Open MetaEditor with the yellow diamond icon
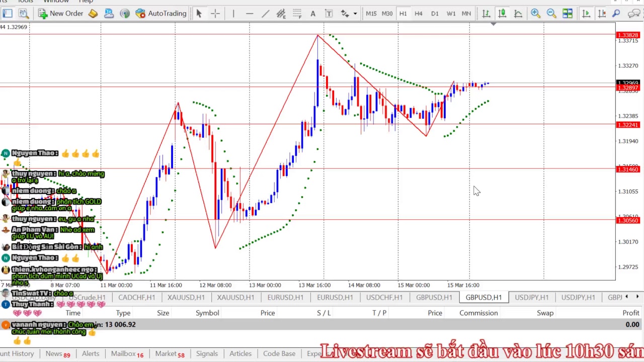 [93, 14]
